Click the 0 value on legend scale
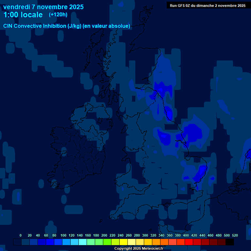Image resolution: width=251 pixels, height=251 pixels. point(21,235)
